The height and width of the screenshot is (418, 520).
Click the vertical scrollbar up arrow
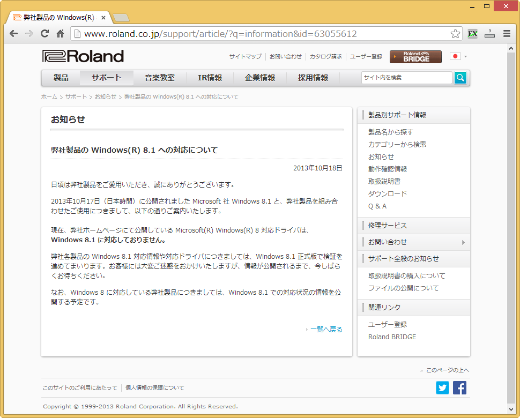click(511, 48)
